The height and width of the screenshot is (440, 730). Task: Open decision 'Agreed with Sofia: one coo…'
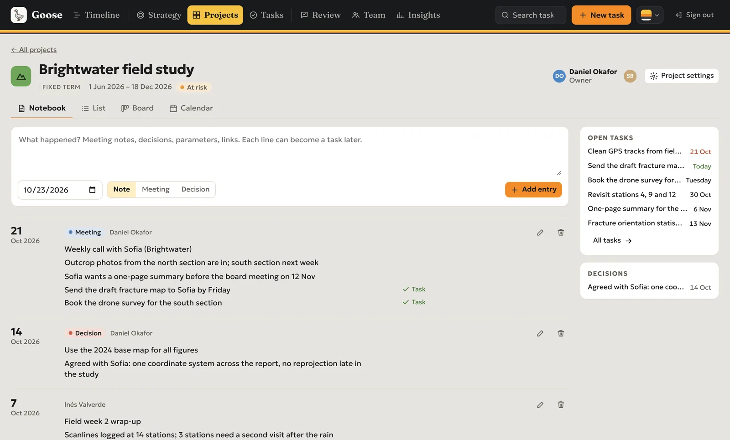649,287
